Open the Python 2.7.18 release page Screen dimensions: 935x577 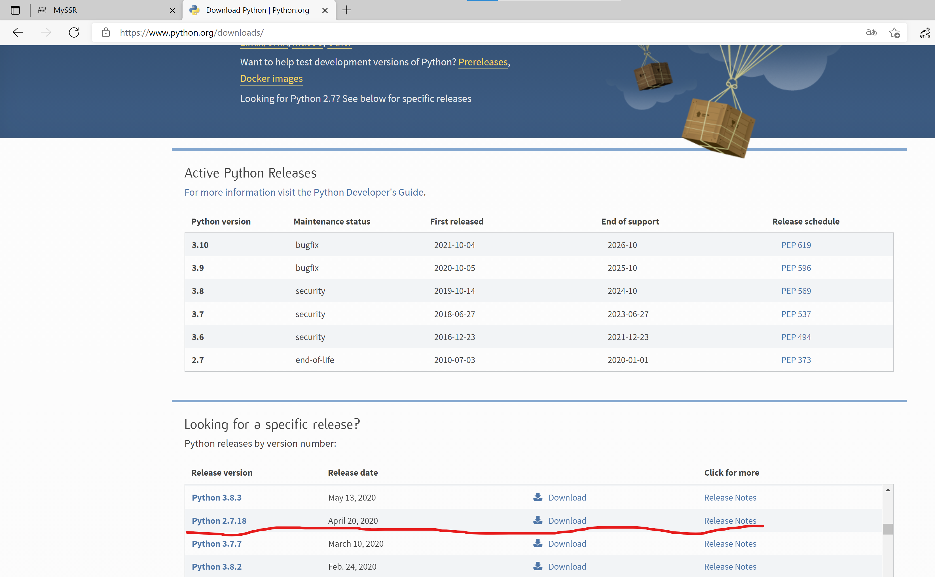pyautogui.click(x=219, y=521)
